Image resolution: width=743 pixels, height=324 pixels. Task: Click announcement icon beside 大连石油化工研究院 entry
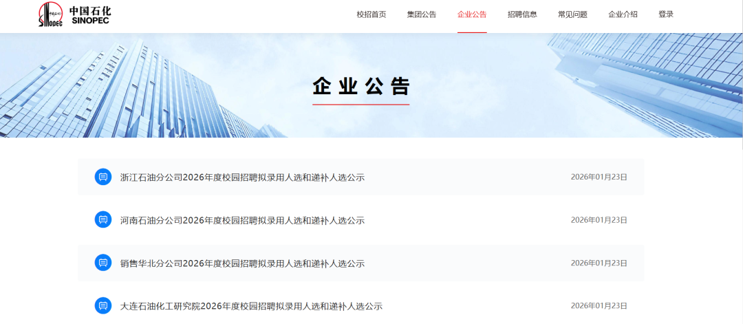pos(103,306)
